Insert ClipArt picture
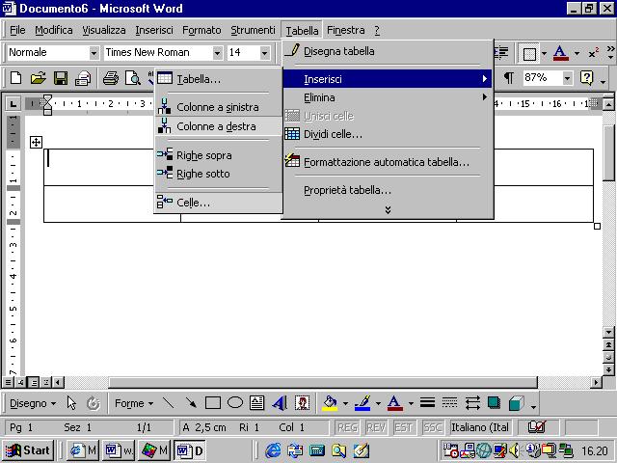The width and height of the screenshot is (617, 463). pyautogui.click(x=302, y=403)
